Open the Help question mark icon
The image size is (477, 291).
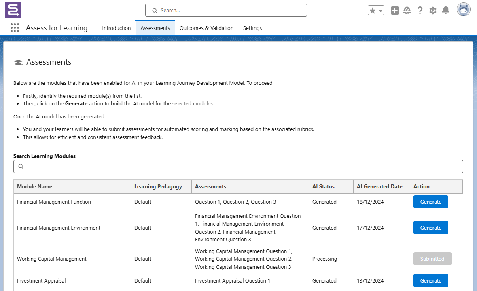[420, 11]
